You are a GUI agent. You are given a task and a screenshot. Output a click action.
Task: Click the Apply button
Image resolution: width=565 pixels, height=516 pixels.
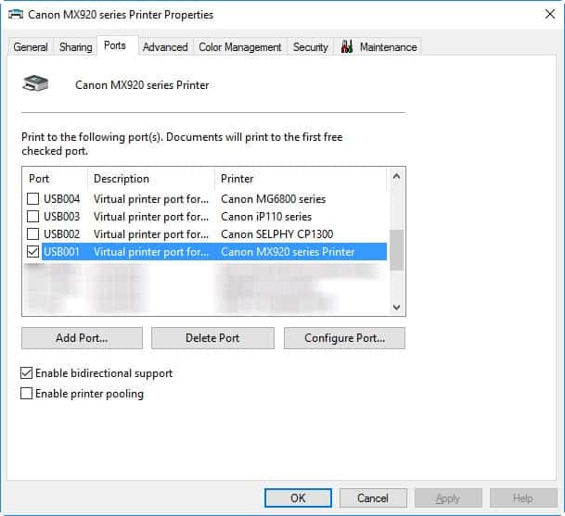448,498
